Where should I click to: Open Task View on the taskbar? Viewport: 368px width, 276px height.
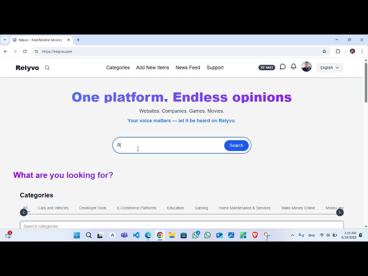100,235
